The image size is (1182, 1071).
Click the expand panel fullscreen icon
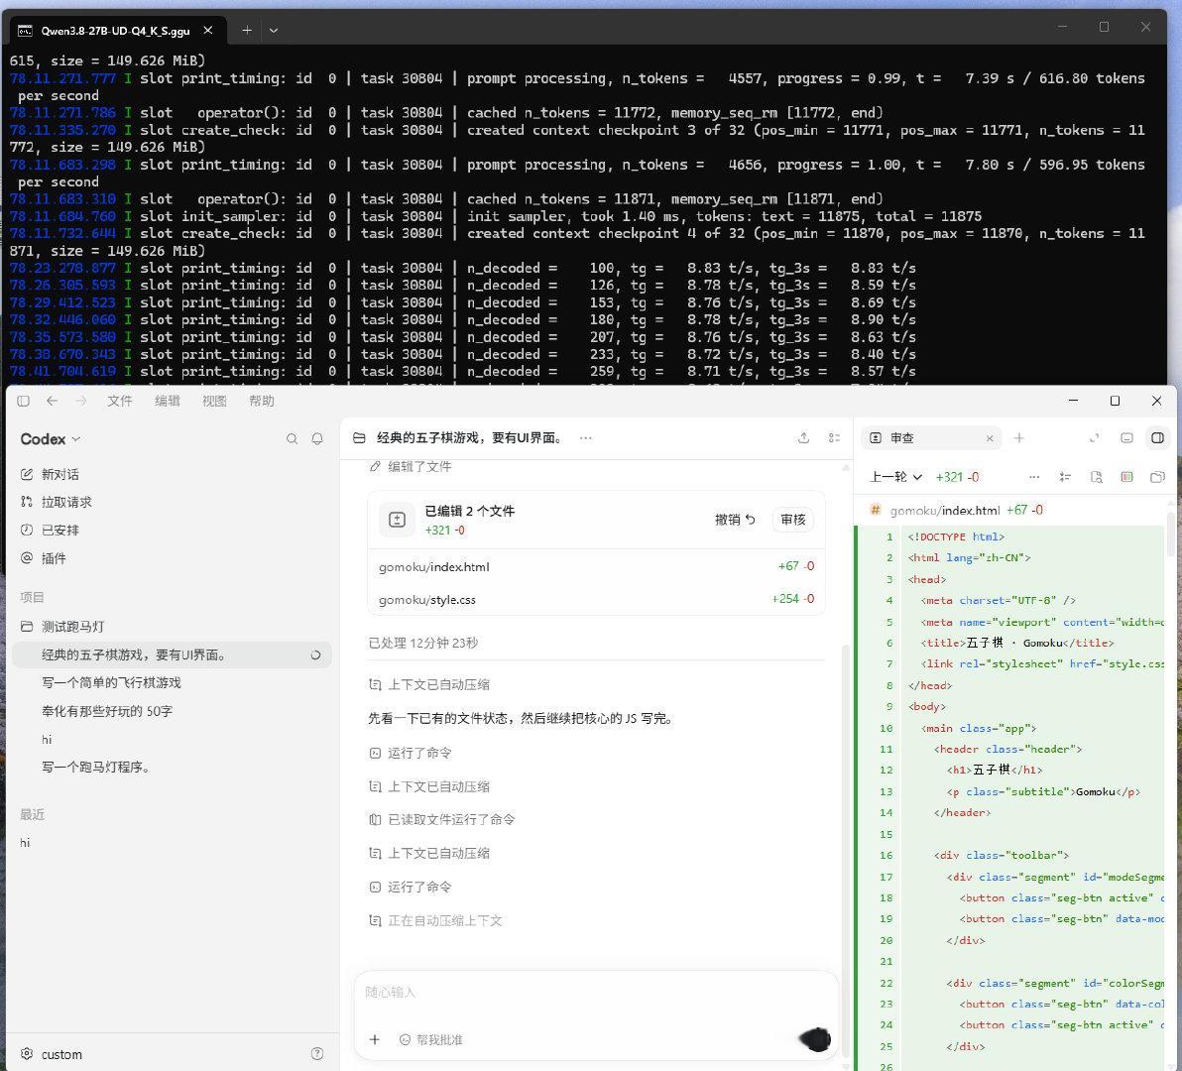point(1095,438)
